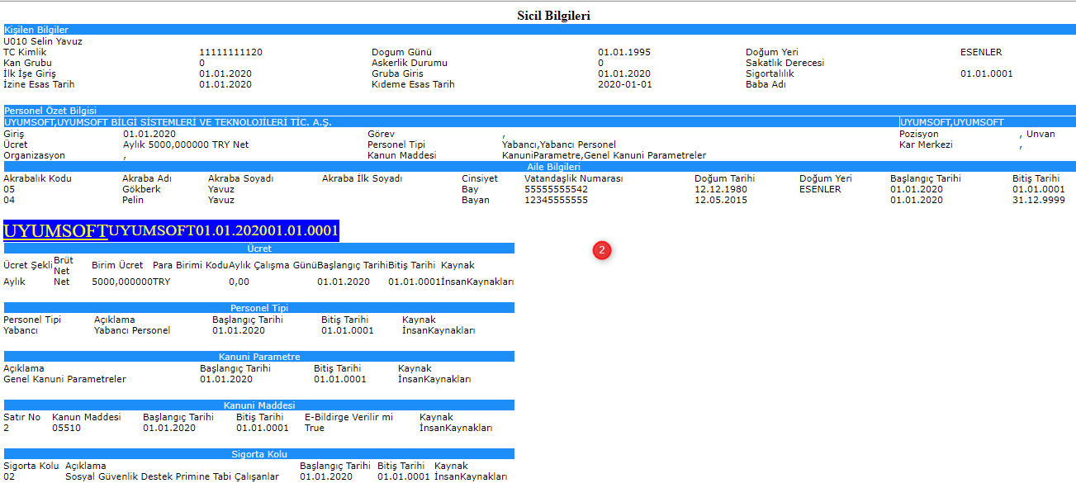Click the blue Ücret section header bar
1076x488 pixels.
tap(258, 248)
